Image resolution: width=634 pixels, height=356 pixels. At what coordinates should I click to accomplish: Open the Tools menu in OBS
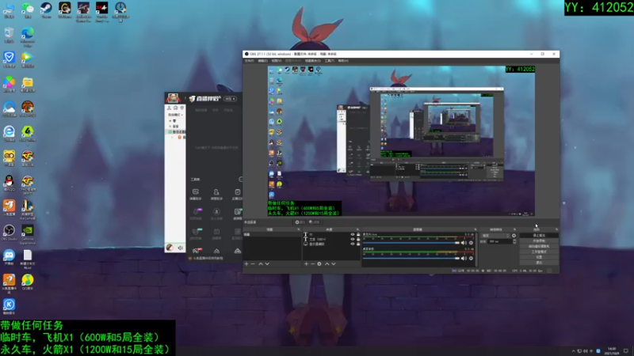pyautogui.click(x=330, y=61)
